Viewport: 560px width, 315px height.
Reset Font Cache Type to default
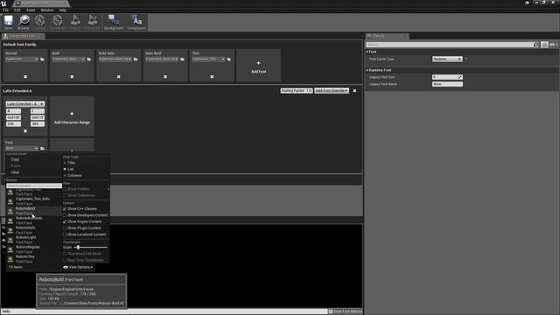(x=466, y=59)
